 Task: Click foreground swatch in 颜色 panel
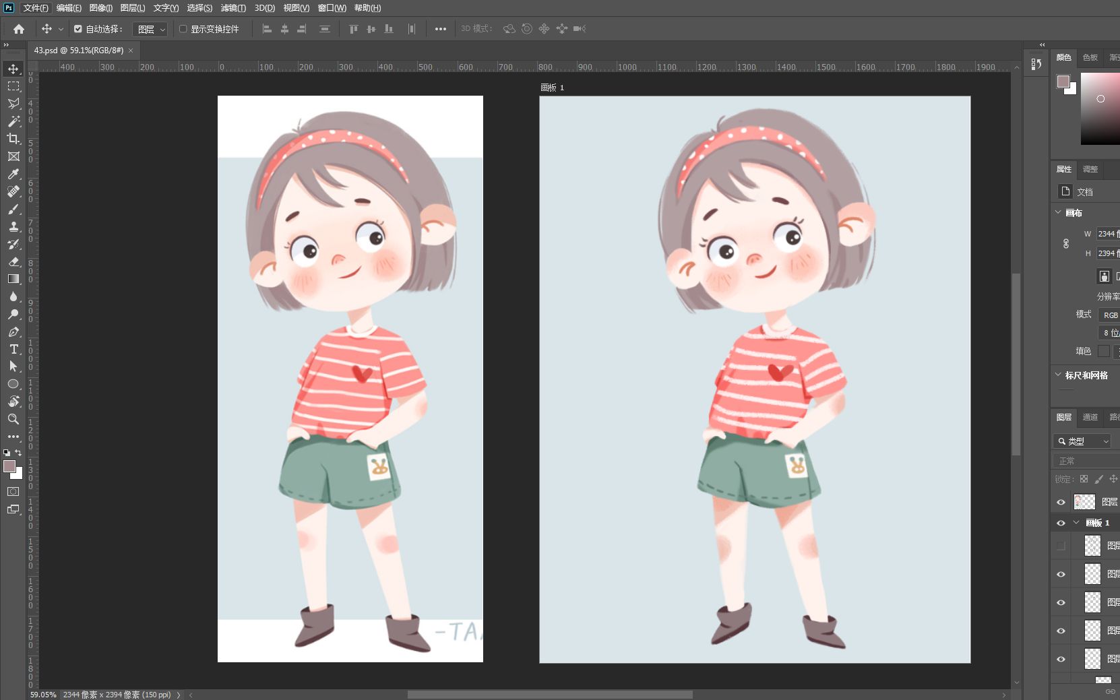click(x=1063, y=82)
